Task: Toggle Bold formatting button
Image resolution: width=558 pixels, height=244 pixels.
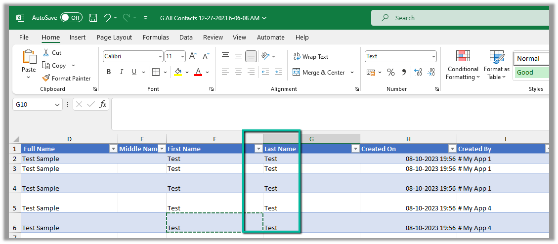Action: click(109, 72)
